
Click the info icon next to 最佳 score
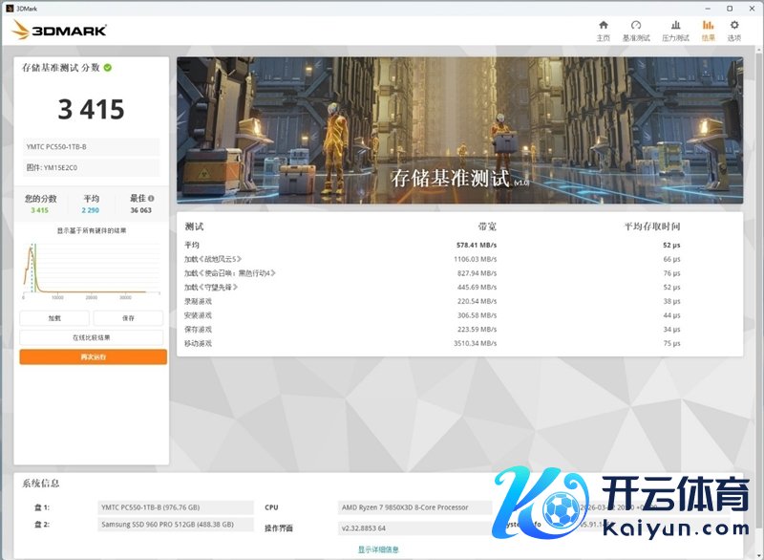click(149, 197)
